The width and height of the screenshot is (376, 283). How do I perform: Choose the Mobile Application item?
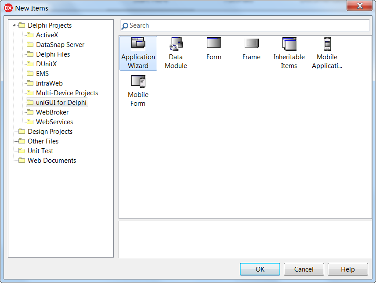pos(327,53)
